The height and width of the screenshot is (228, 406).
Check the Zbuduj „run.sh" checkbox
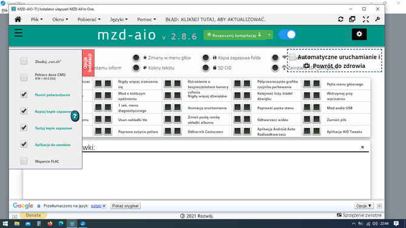point(24,61)
